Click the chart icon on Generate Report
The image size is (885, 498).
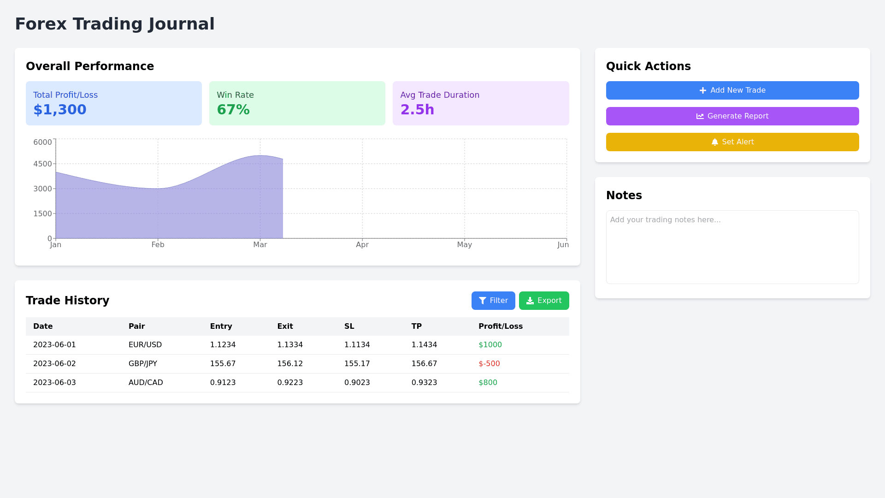pos(700,117)
